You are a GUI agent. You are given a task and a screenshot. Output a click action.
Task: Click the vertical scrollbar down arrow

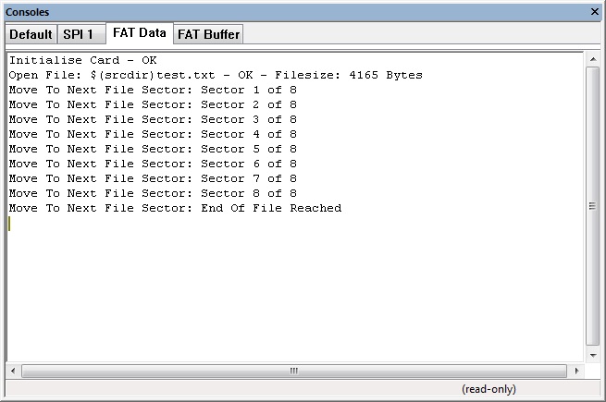point(592,355)
